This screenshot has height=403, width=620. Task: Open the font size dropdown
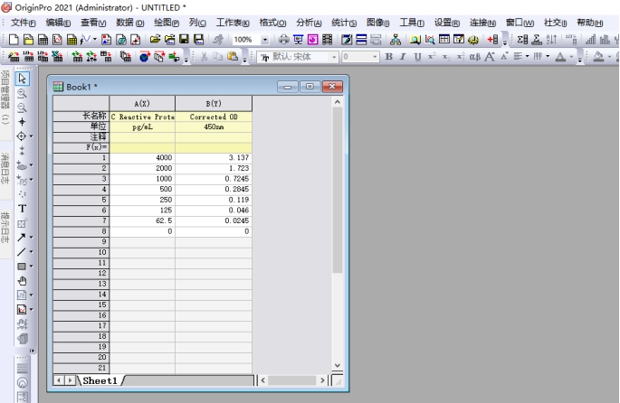tap(374, 58)
